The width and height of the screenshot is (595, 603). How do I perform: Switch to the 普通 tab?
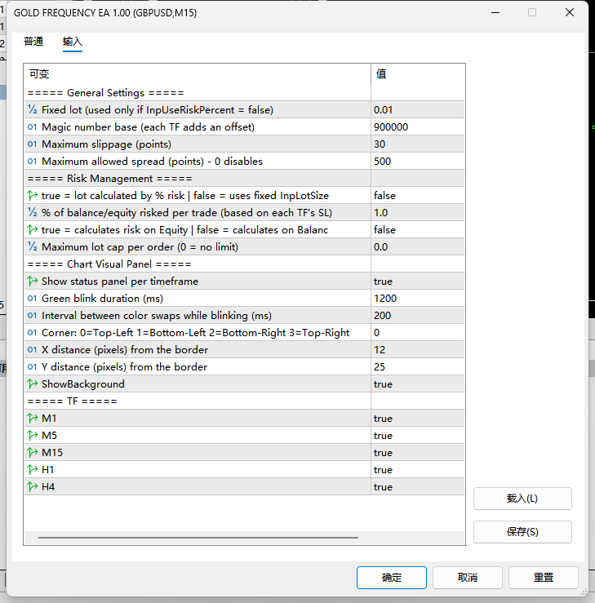pyautogui.click(x=33, y=42)
